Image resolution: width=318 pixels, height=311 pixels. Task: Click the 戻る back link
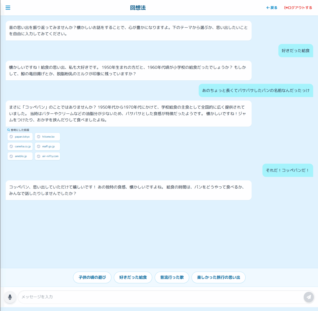(272, 8)
